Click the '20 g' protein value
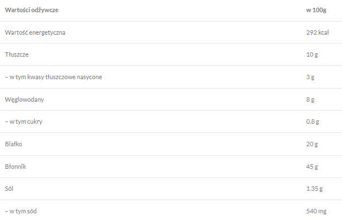Image resolution: width=342 pixels, height=221 pixels. [x=312, y=144]
